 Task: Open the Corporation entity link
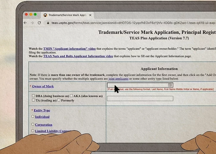click(44, 125)
